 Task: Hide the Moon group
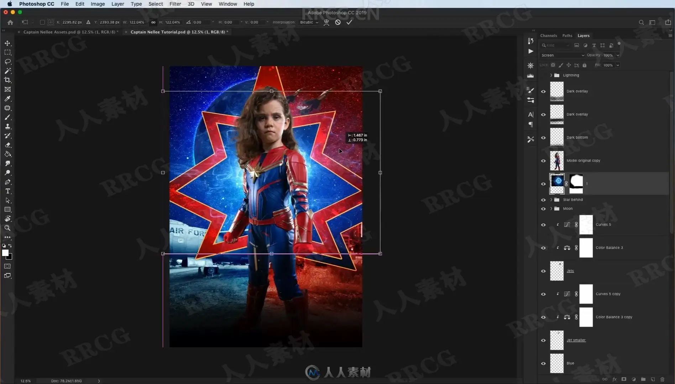point(543,209)
